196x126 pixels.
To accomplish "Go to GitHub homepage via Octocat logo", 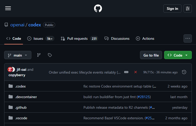I will 98,9.
